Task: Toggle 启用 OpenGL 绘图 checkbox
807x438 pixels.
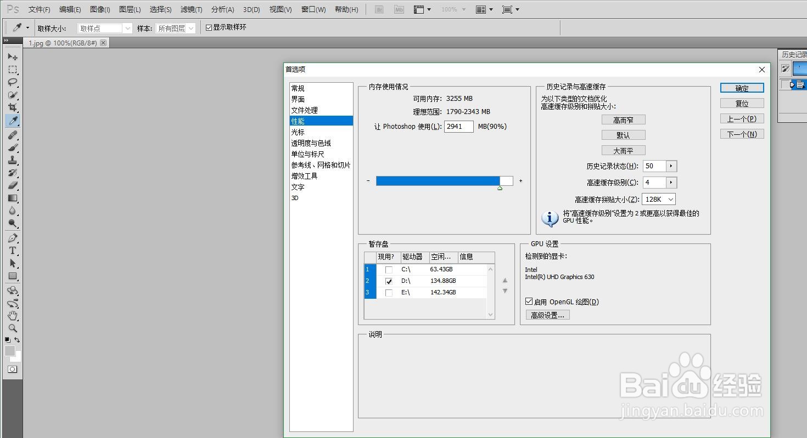Action: point(529,302)
